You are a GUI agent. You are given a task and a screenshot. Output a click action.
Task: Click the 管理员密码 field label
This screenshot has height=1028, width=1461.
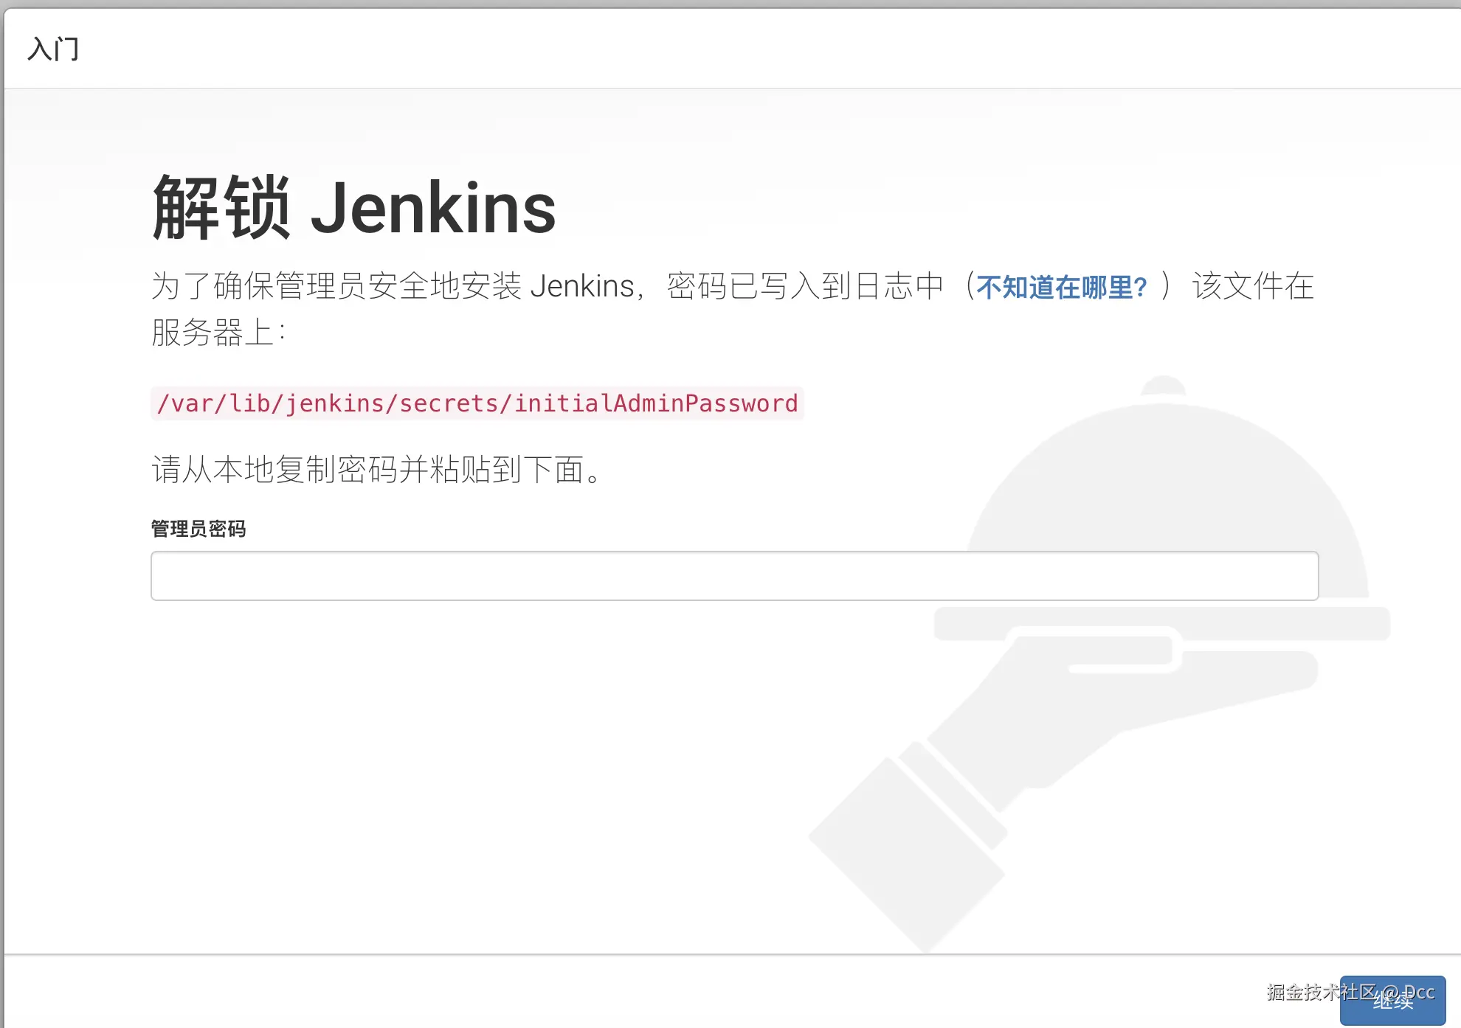(198, 529)
